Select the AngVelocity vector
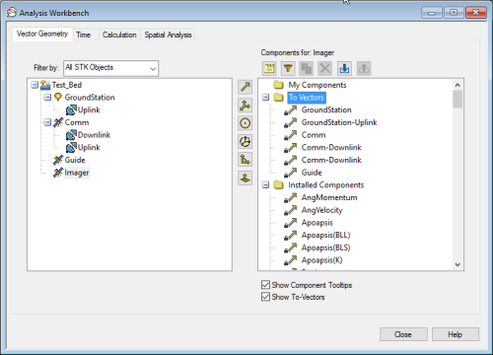The height and width of the screenshot is (355, 493). click(321, 210)
